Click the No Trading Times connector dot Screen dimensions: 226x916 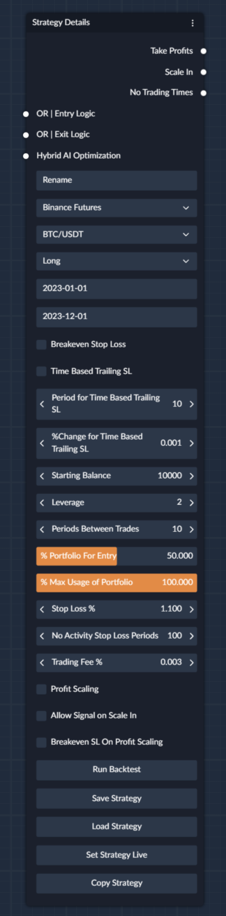click(x=203, y=93)
